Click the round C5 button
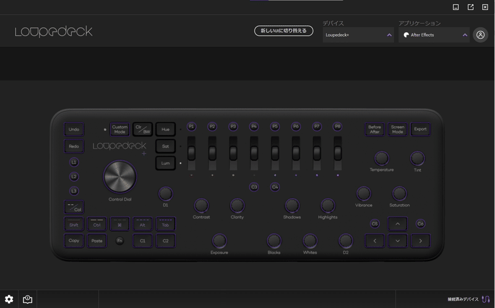 pyautogui.click(x=374, y=224)
